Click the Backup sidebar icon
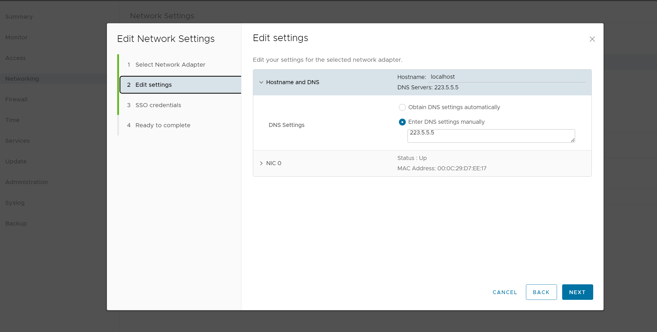Screen dimensions: 657x332 pyautogui.click(x=16, y=223)
